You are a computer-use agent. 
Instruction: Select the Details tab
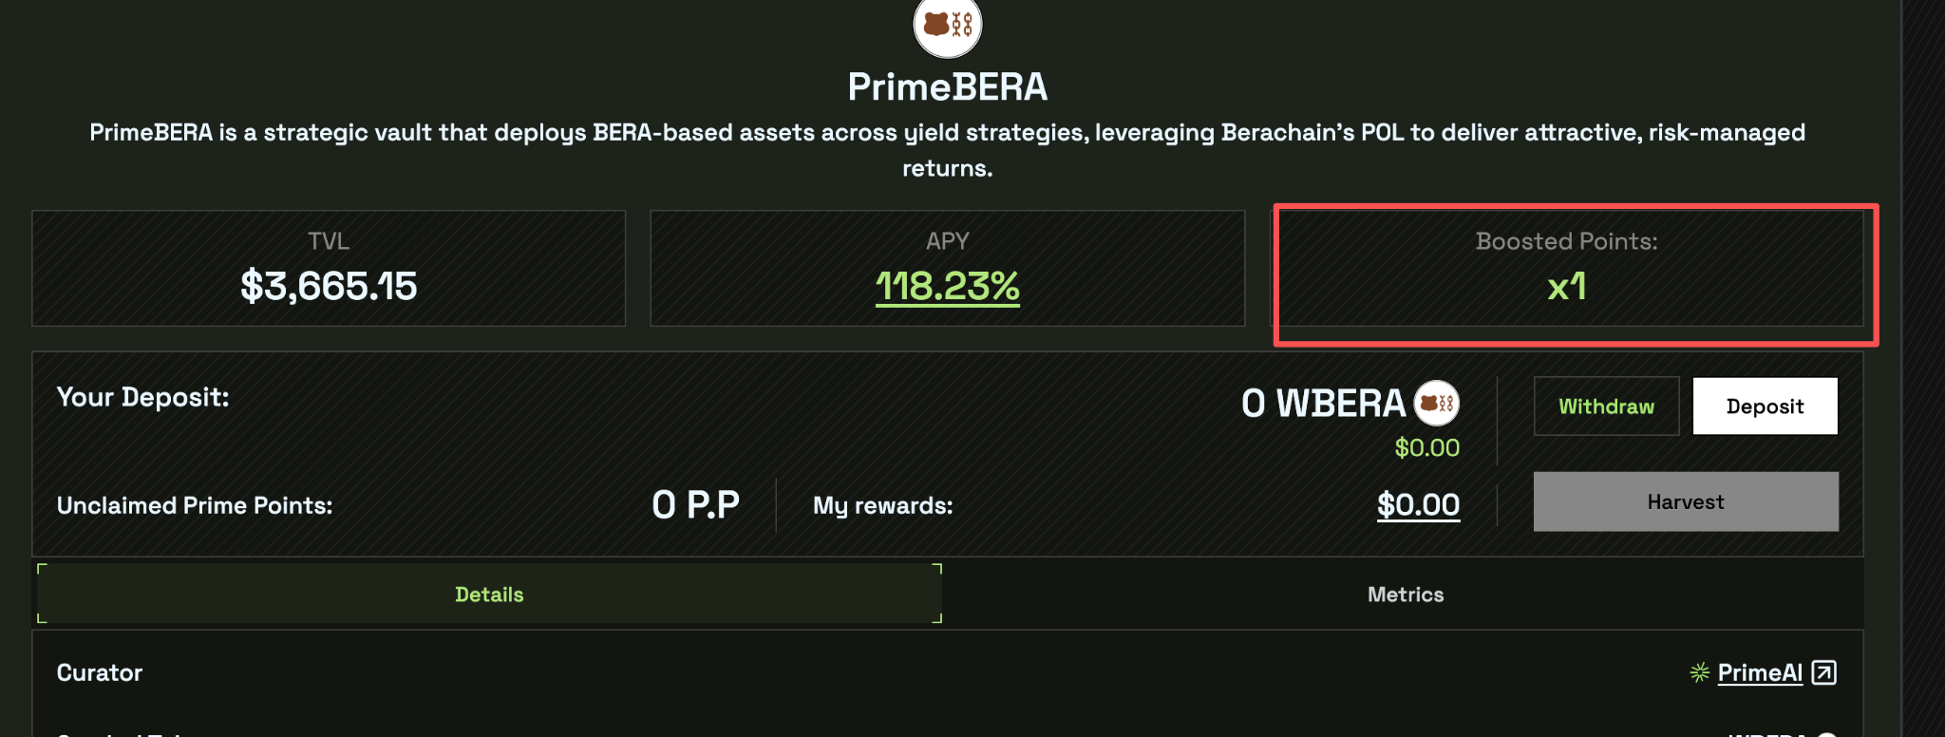click(489, 595)
